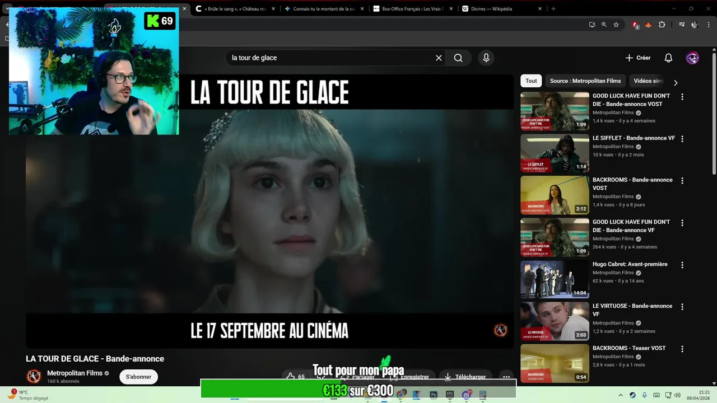The image size is (717, 403).
Task: Click the S'abonner subscribe button
Action: coord(138,377)
